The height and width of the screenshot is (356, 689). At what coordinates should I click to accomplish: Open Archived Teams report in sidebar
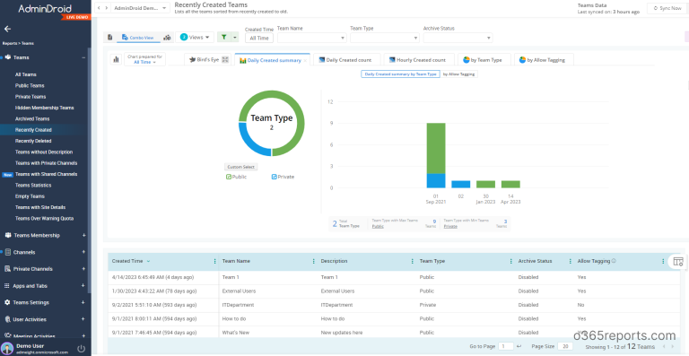(32, 118)
